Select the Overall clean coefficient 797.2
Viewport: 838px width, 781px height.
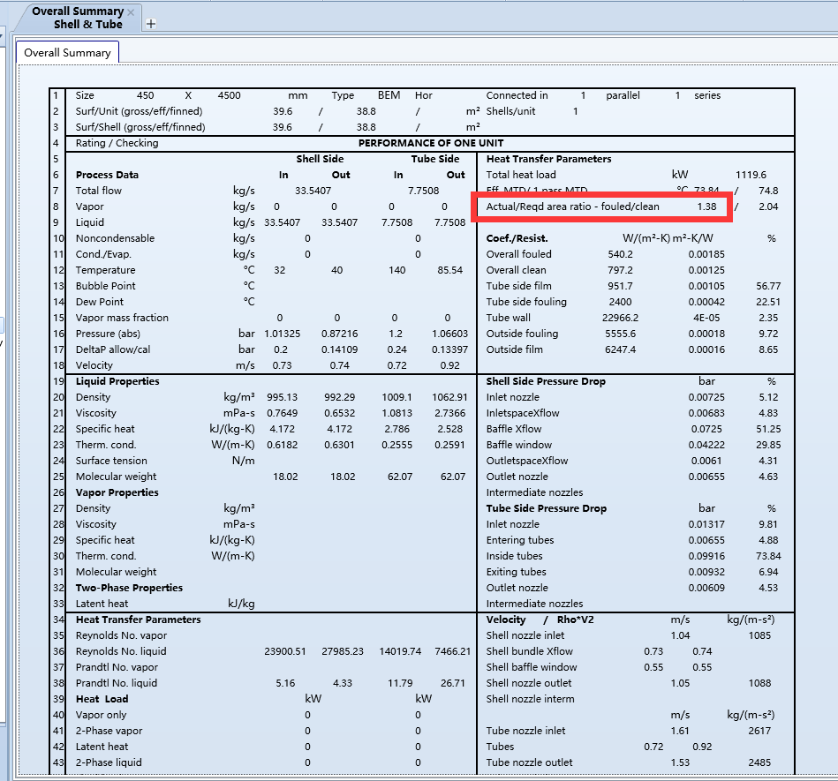(620, 270)
